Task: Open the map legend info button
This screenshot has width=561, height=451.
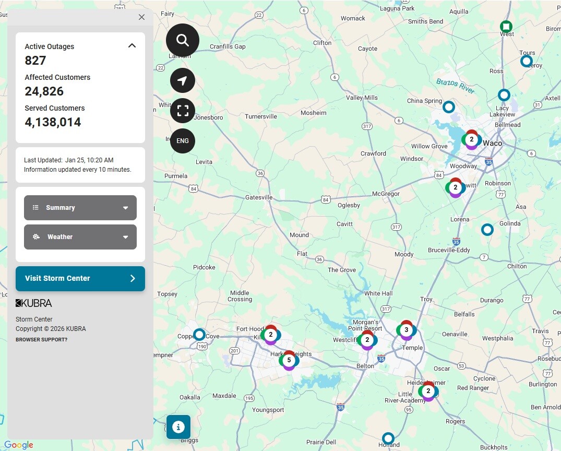Action: coord(178,427)
